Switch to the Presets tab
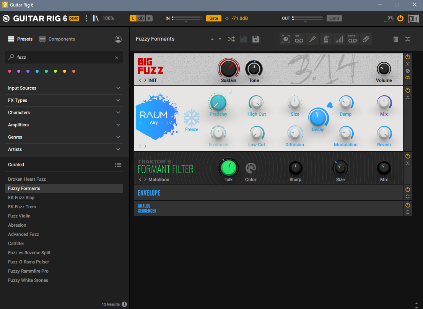This screenshot has height=309, width=423. tap(20, 39)
